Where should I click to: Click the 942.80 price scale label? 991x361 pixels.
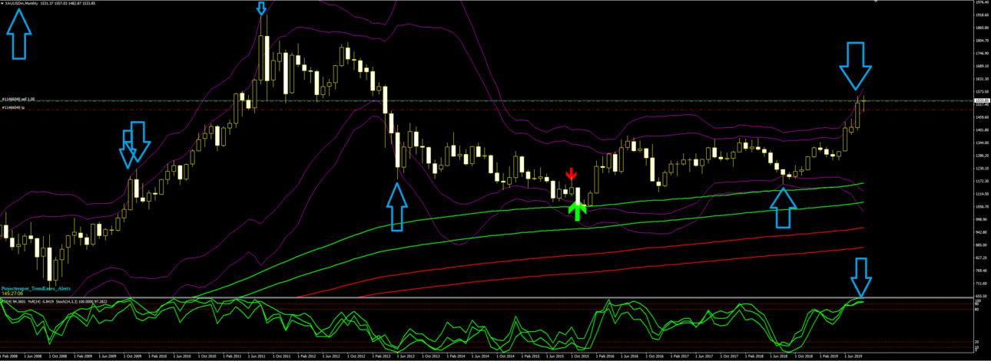pyautogui.click(x=983, y=232)
